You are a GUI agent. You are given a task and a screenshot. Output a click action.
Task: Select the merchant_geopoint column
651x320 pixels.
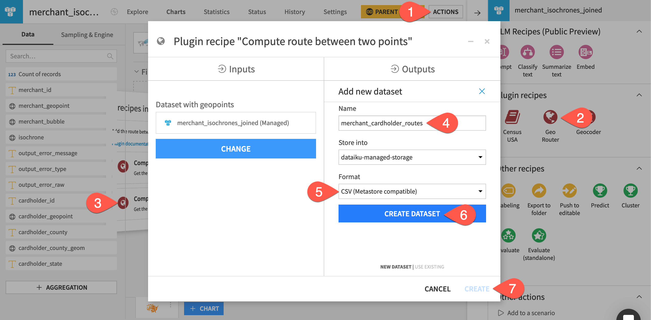pos(61,106)
